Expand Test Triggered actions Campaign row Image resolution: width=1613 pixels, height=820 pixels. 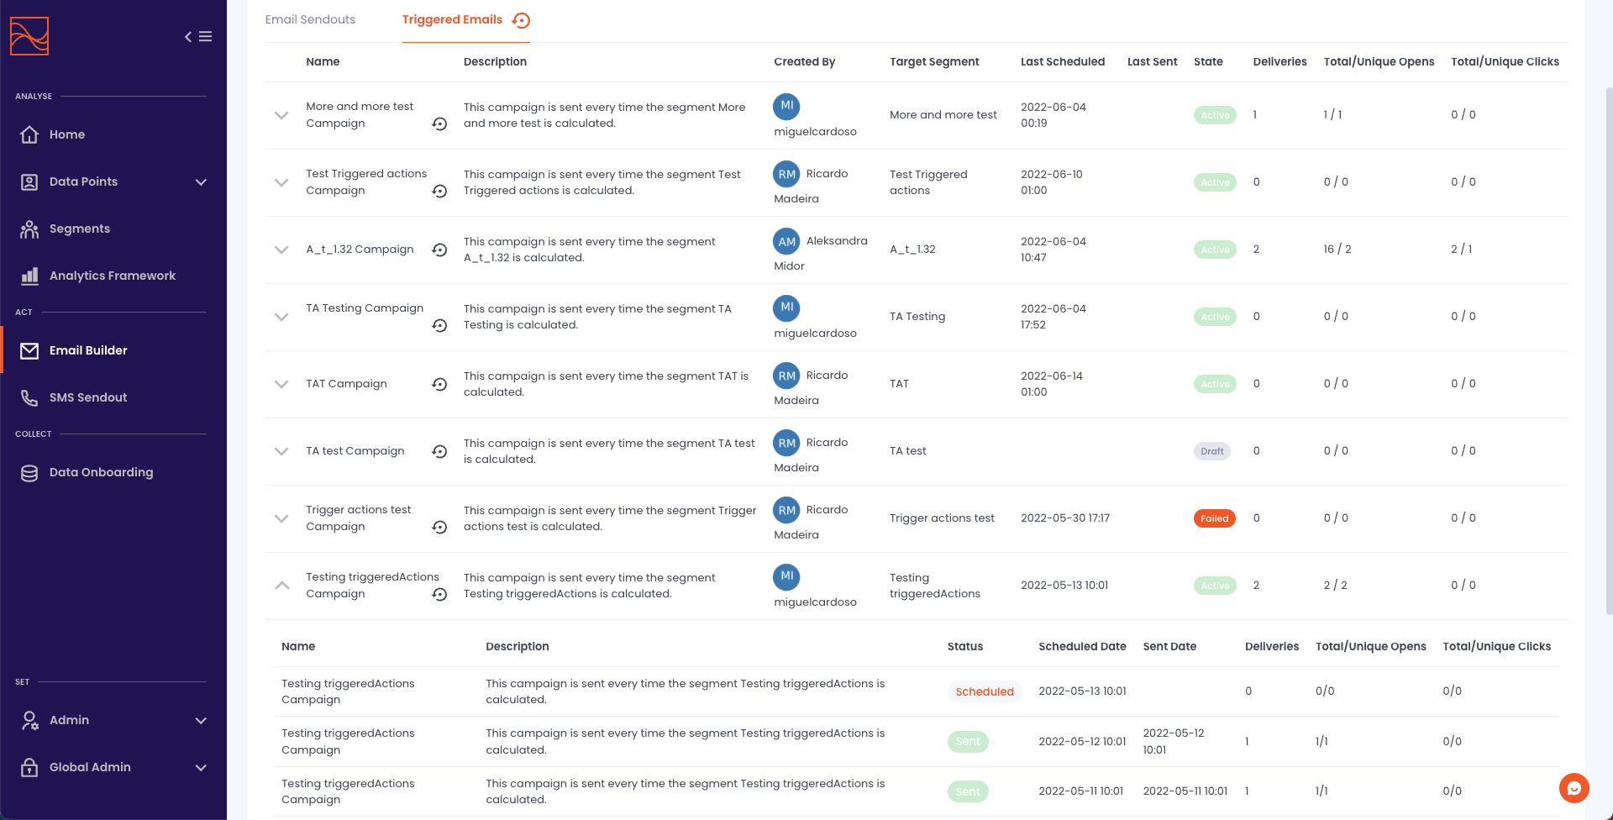281,182
